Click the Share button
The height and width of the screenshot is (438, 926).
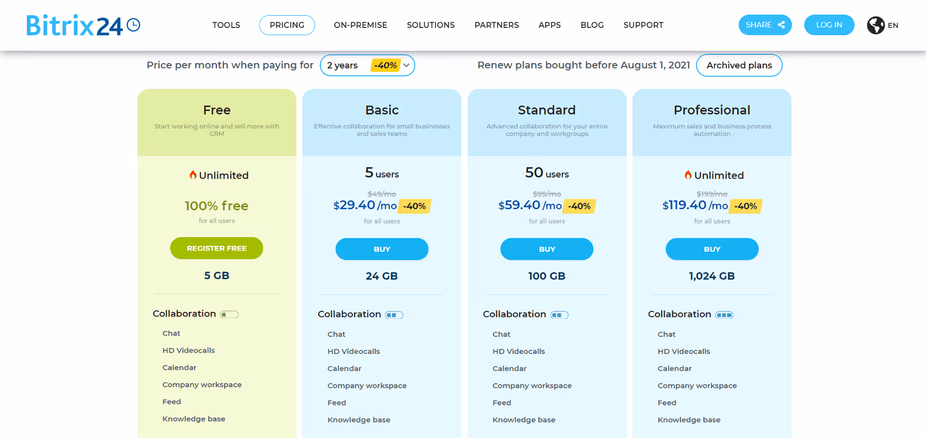click(x=765, y=25)
